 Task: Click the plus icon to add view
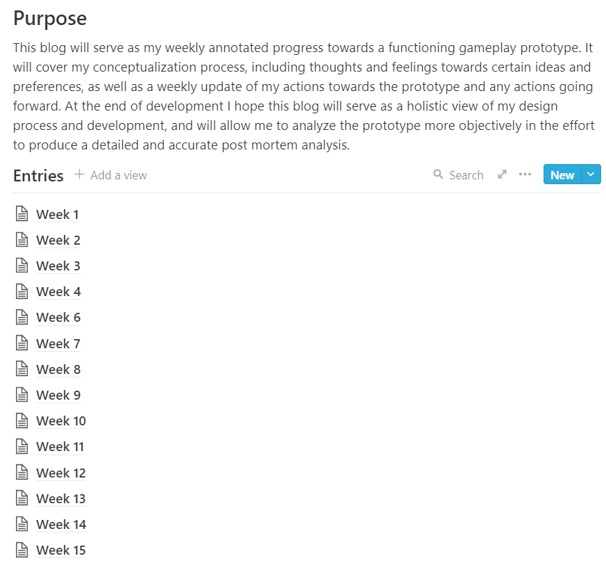pyautogui.click(x=79, y=174)
